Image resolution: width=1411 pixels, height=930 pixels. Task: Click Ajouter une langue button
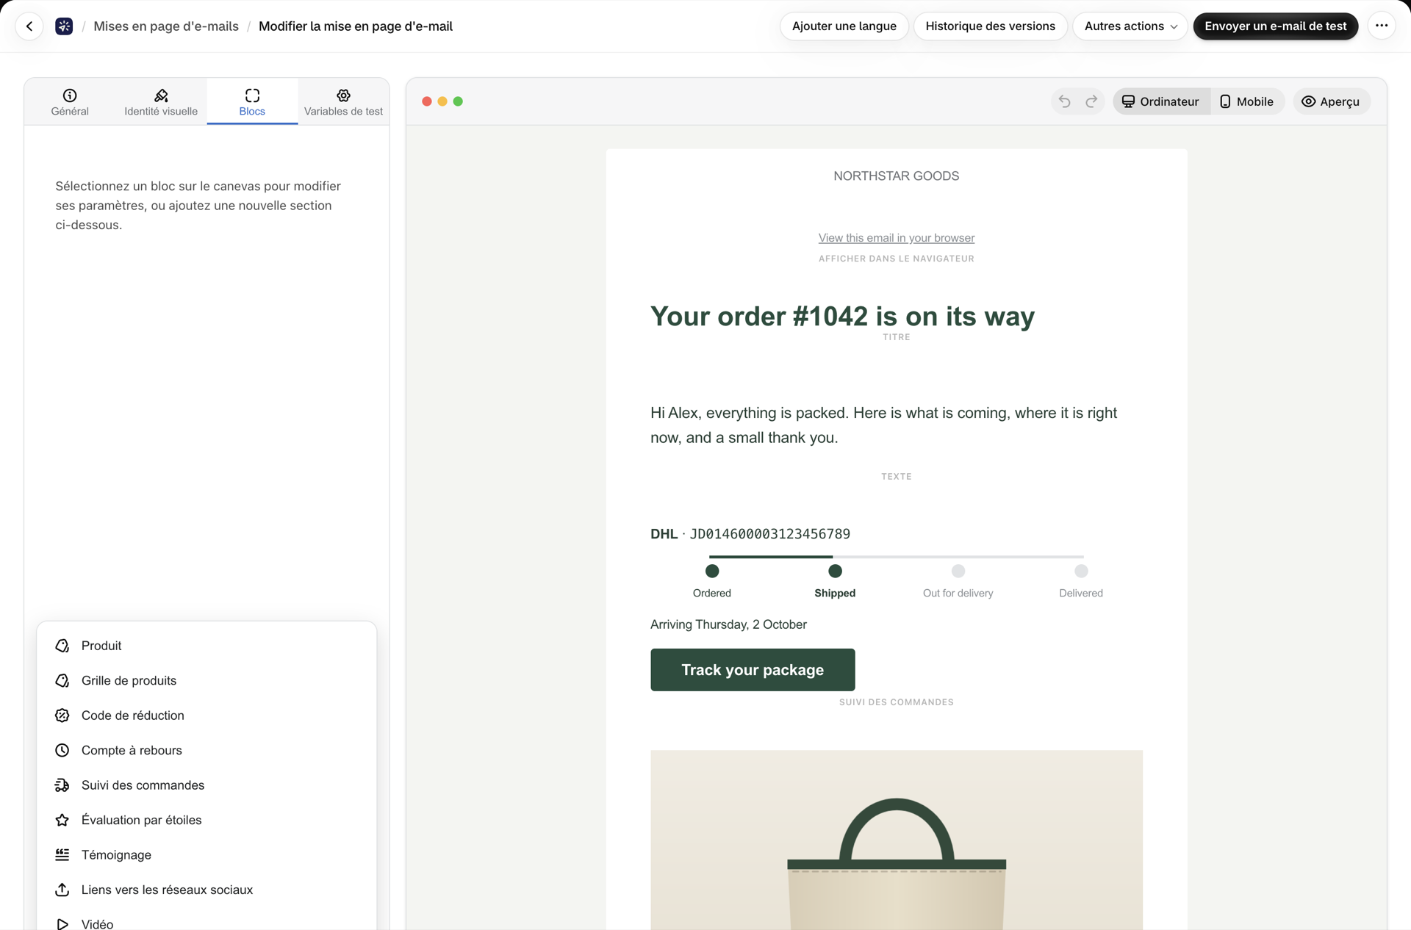[x=844, y=26]
